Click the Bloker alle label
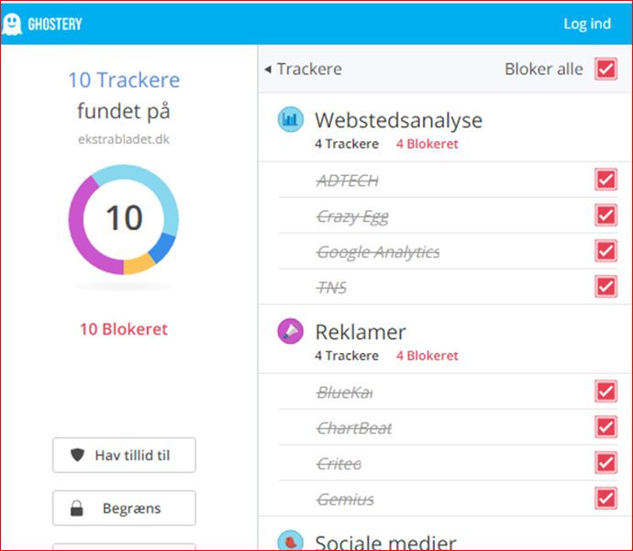This screenshot has width=633, height=551. click(544, 69)
